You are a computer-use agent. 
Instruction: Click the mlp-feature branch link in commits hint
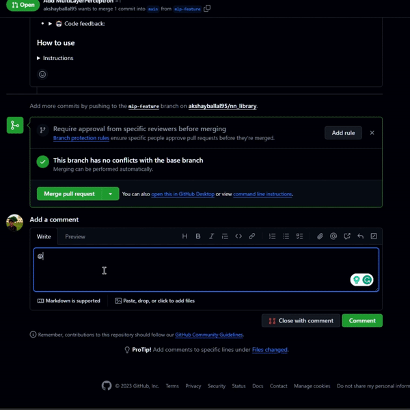point(143,106)
